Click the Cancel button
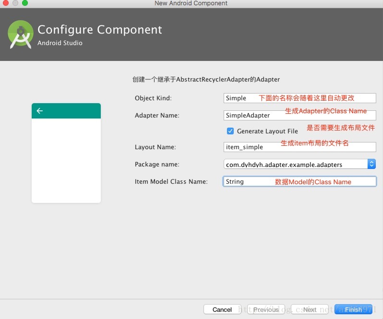 tap(222, 309)
